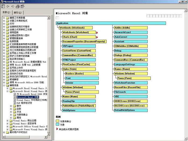Viewport: 188px width, 141px height.
Task: Switch to the 索引 tab
Action: click(18, 13)
